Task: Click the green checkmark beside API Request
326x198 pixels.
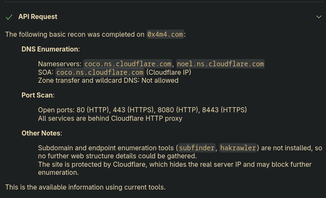Action: [x=9, y=17]
